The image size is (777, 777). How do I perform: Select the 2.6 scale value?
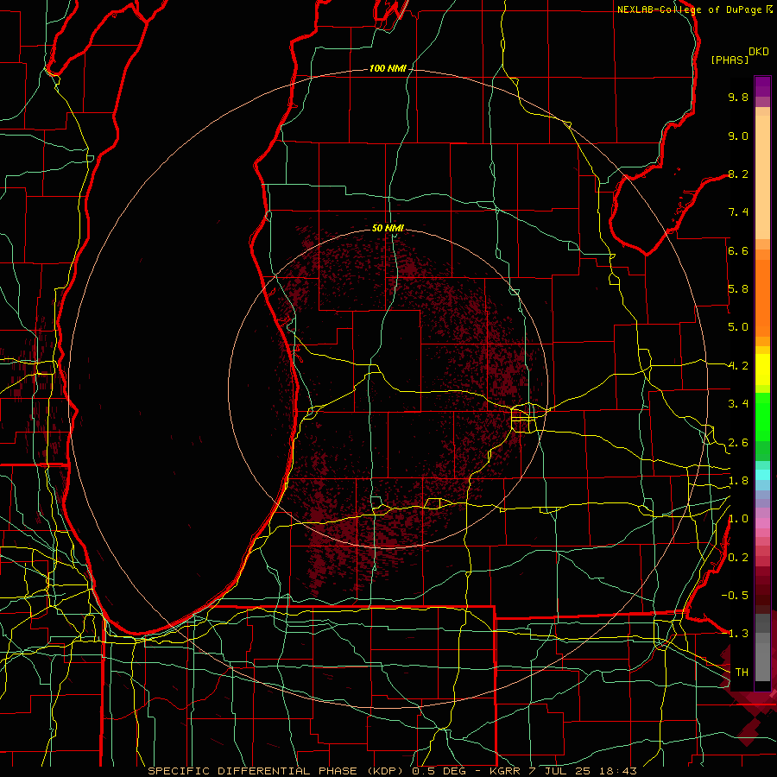[x=738, y=443]
